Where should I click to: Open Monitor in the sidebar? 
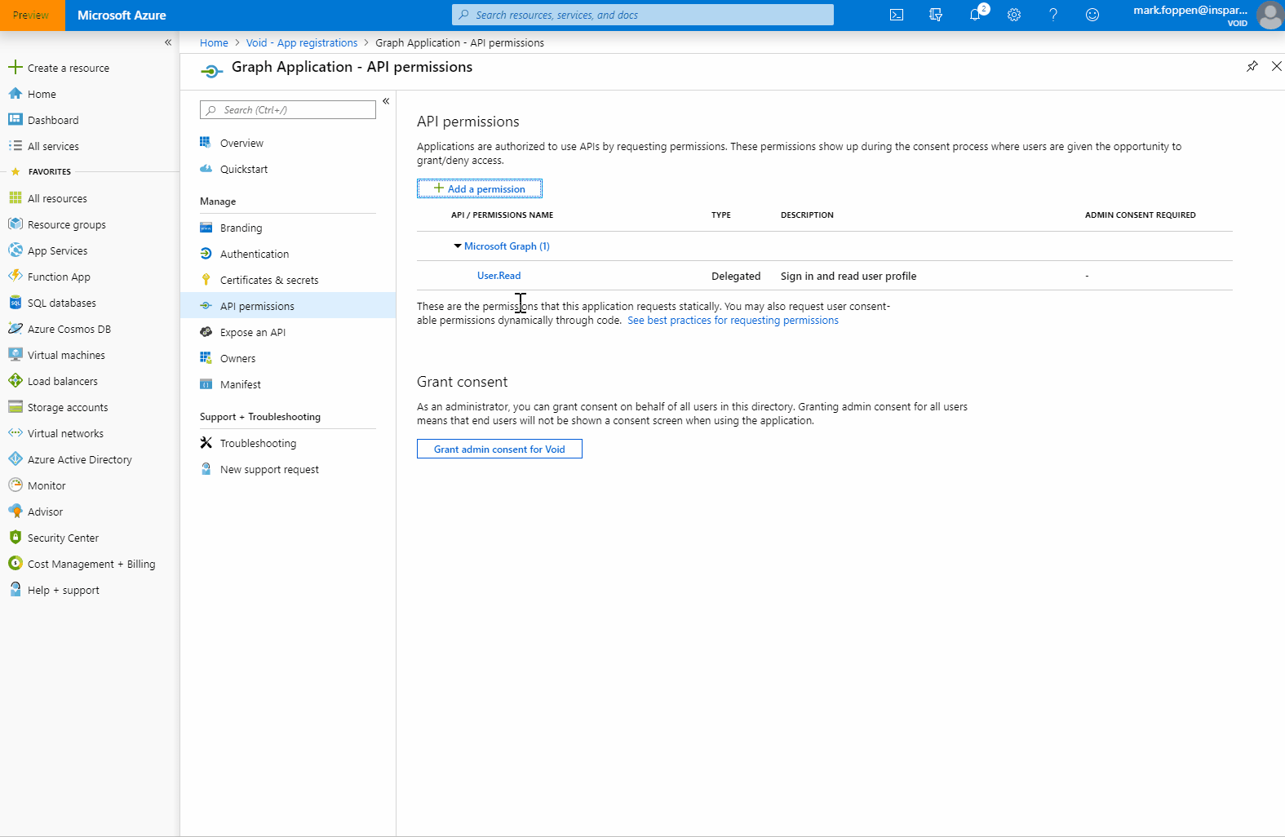pyautogui.click(x=47, y=485)
